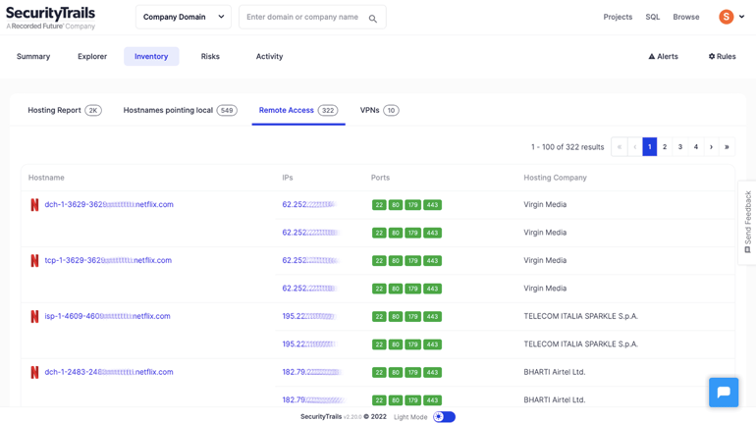Toggle the Light Mode switch

point(444,417)
